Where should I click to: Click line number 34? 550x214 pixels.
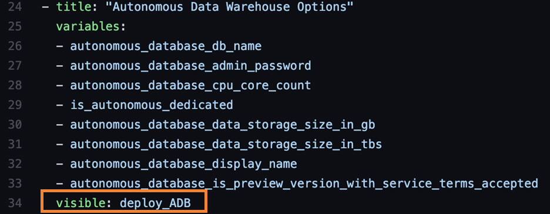(x=14, y=203)
